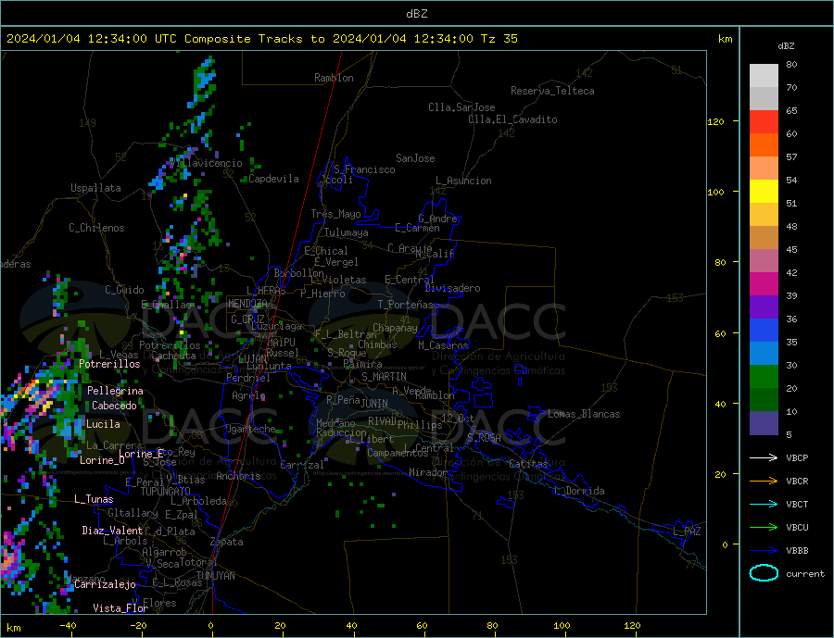The height and width of the screenshot is (638, 834).
Task: Click the TUPUNGATO map label
Action: click(166, 492)
